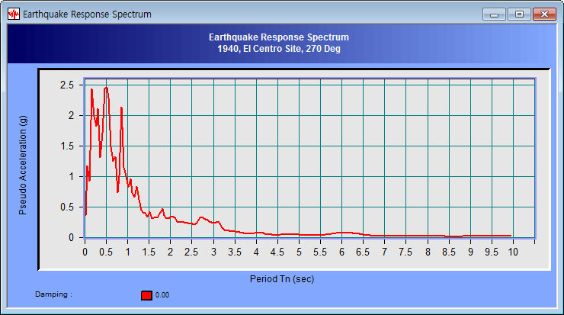Select the 0.00 damping value label

coord(162,295)
